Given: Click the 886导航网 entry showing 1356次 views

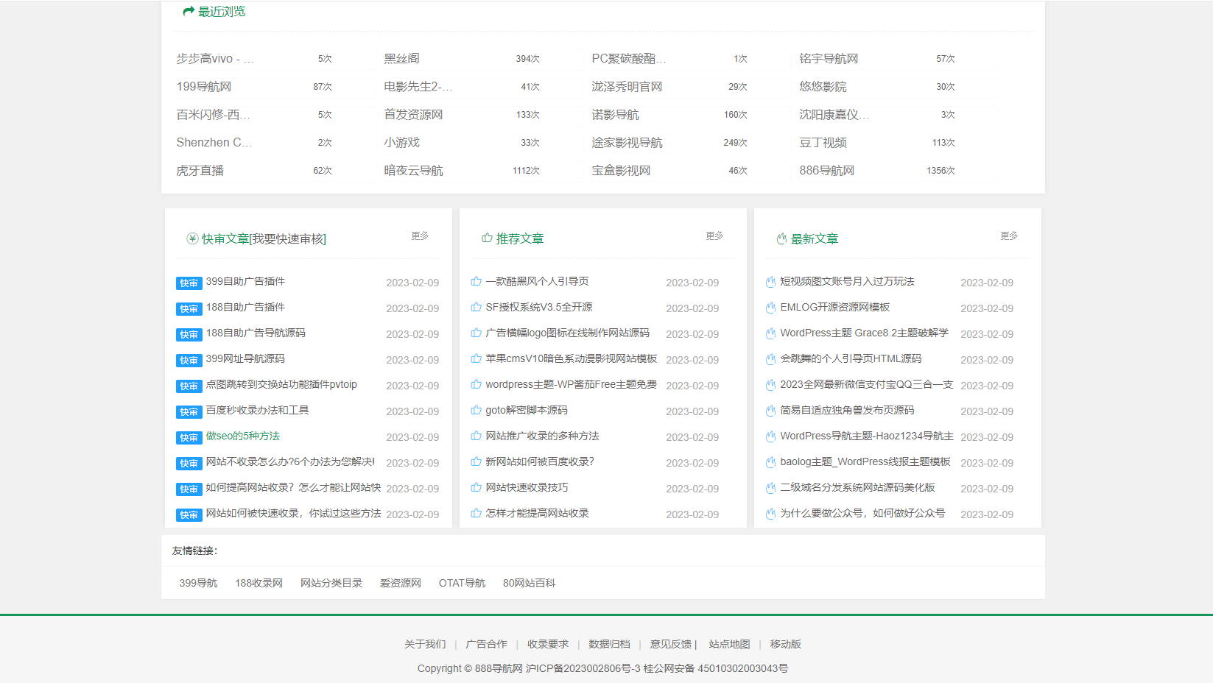Looking at the screenshot, I should click(826, 170).
